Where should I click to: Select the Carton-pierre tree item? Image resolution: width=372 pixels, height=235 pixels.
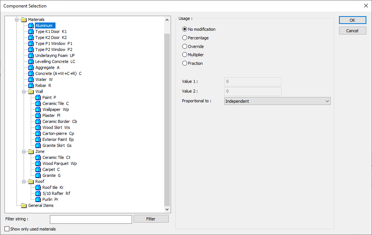click(58, 133)
